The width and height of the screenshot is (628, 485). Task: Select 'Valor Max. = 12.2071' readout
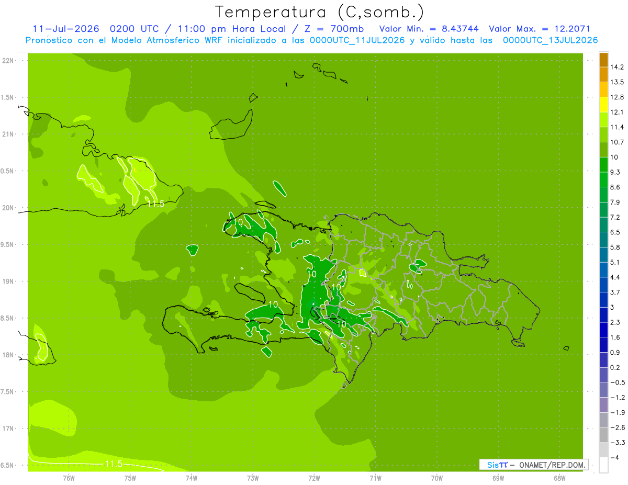click(x=539, y=28)
